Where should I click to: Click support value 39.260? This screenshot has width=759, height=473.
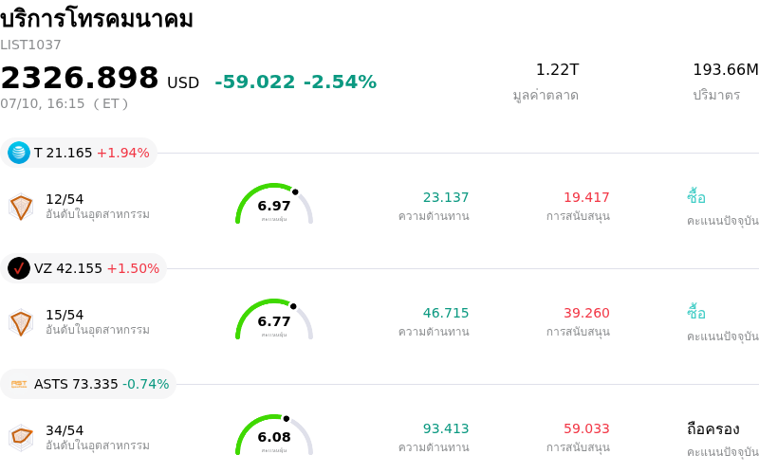coord(586,313)
